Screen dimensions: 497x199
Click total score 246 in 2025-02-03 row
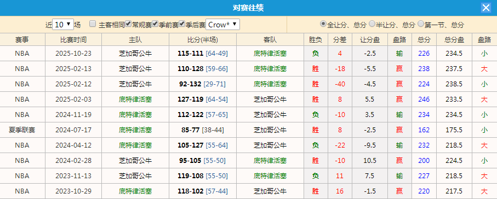(x=424, y=99)
